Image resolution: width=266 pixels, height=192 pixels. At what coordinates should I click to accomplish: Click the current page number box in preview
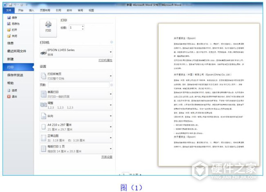click(125, 174)
